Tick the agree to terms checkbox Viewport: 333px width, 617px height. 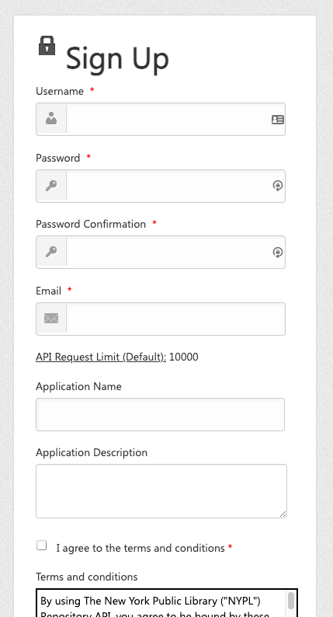42,546
